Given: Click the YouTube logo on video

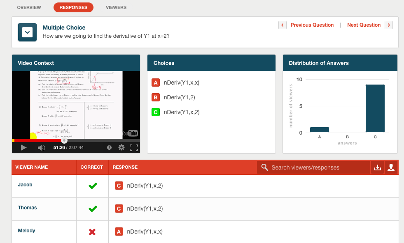Looking at the screenshot, I should tap(130, 133).
